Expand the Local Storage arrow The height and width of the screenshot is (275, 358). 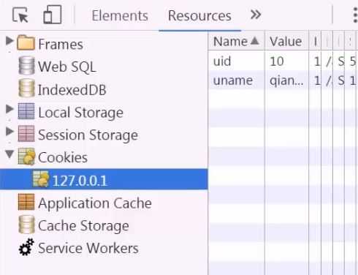[9, 109]
